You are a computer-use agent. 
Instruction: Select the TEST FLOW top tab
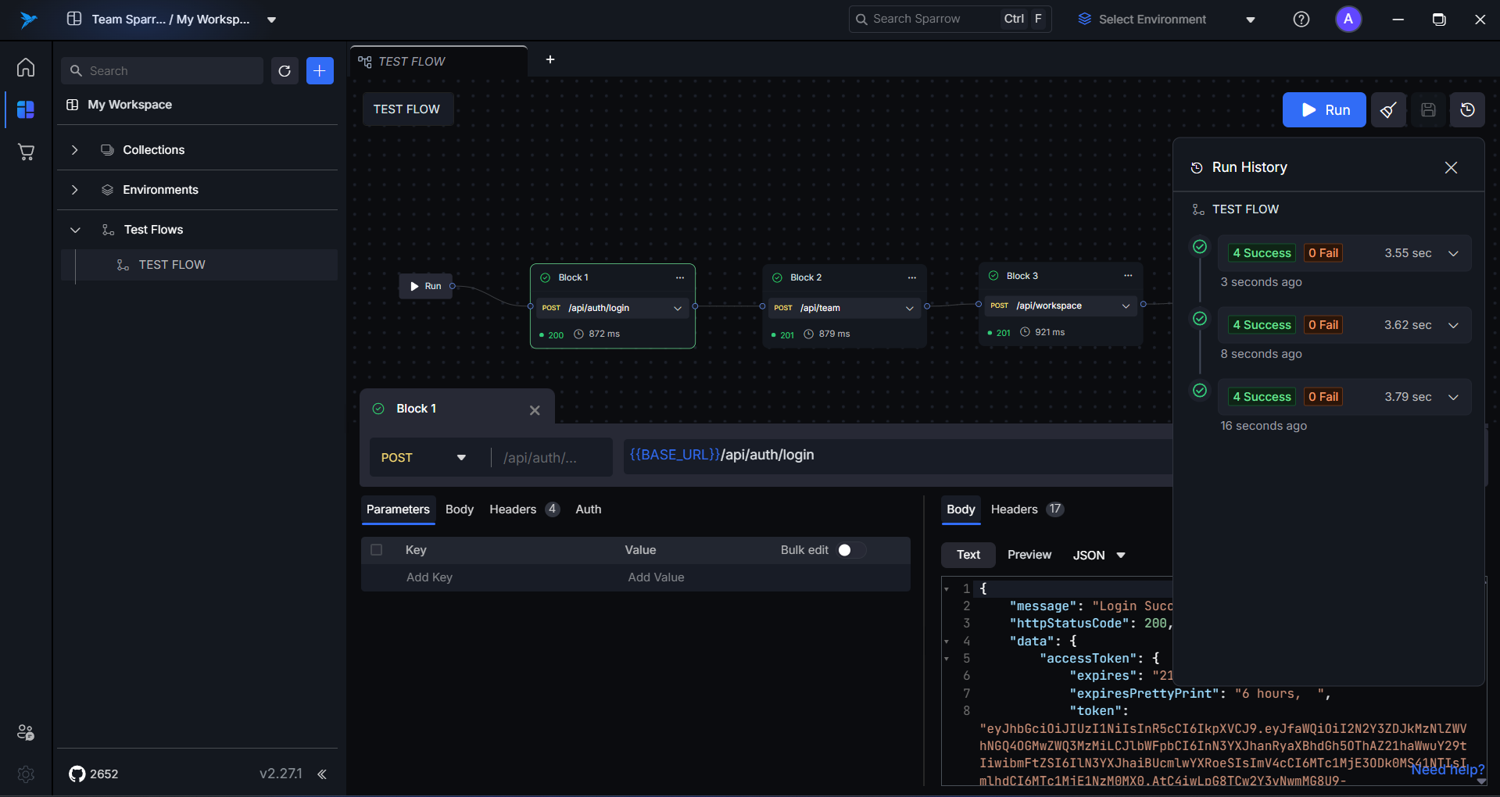tap(439, 62)
